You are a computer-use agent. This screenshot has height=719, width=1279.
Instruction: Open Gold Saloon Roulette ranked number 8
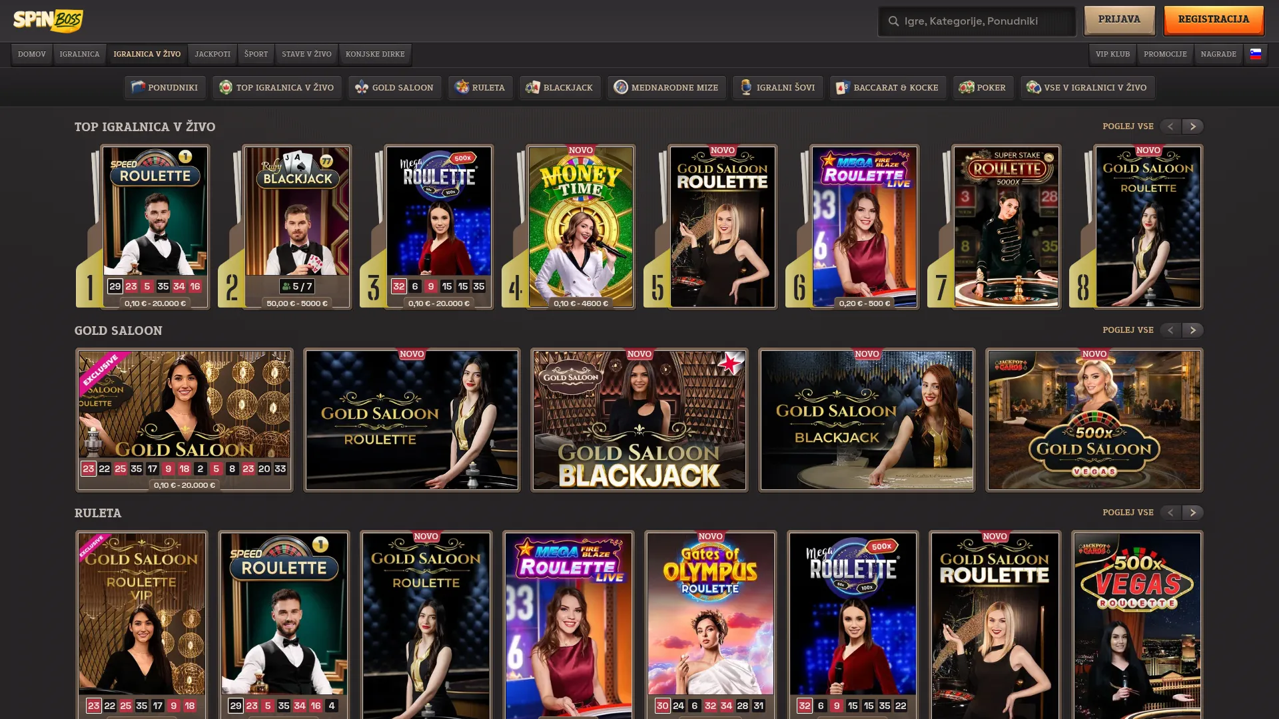click(x=1148, y=226)
